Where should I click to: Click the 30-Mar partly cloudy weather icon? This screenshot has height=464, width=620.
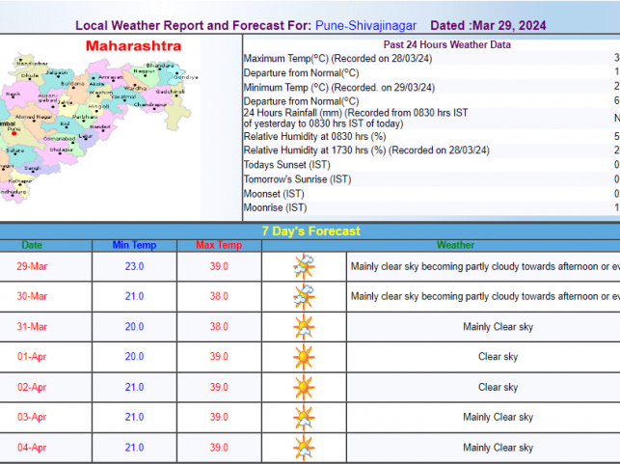click(x=304, y=296)
